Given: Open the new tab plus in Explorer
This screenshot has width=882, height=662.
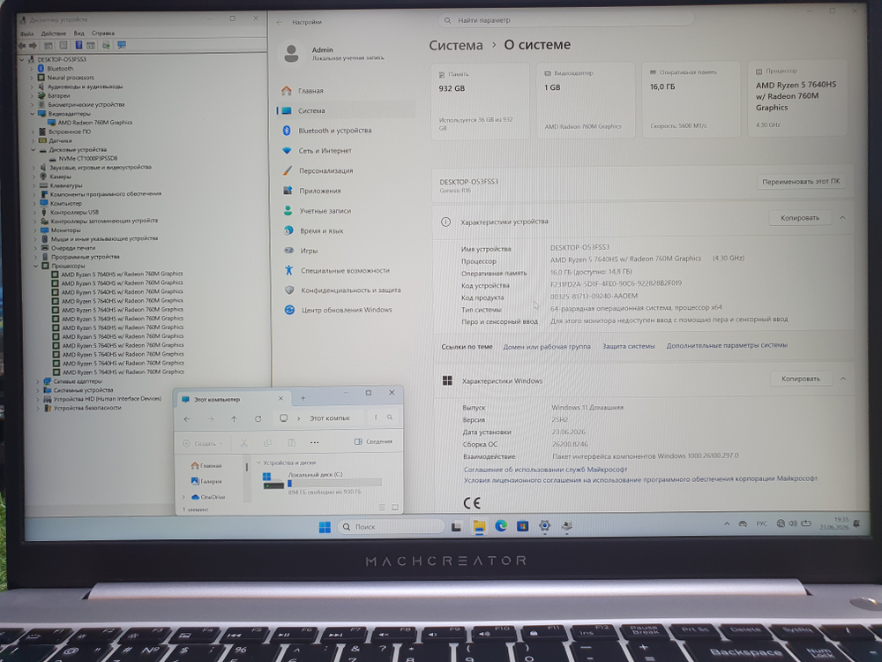Looking at the screenshot, I should [x=303, y=399].
